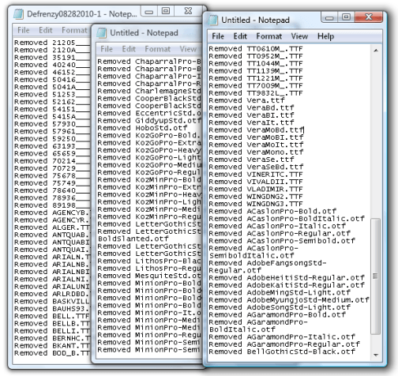Open View menu in middle Untitled Notepad

tap(188, 49)
